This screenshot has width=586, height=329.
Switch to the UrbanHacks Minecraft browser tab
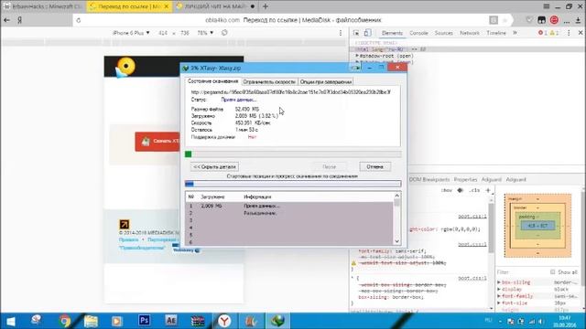tap(43, 6)
